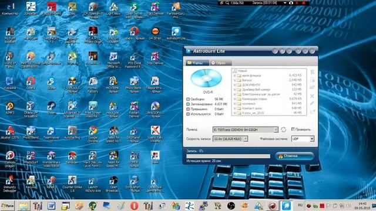Image resolution: width=376 pixels, height=211 pixels.
Task: Open the TeamViewer 10 desktop shortcut
Action: pos(51,134)
